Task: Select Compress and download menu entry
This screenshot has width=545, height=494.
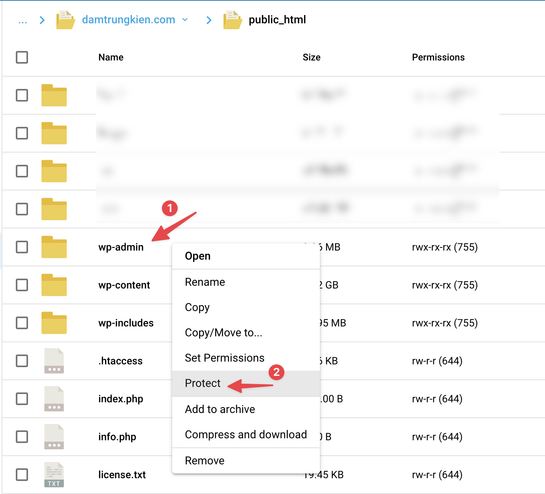Action: coord(246,435)
